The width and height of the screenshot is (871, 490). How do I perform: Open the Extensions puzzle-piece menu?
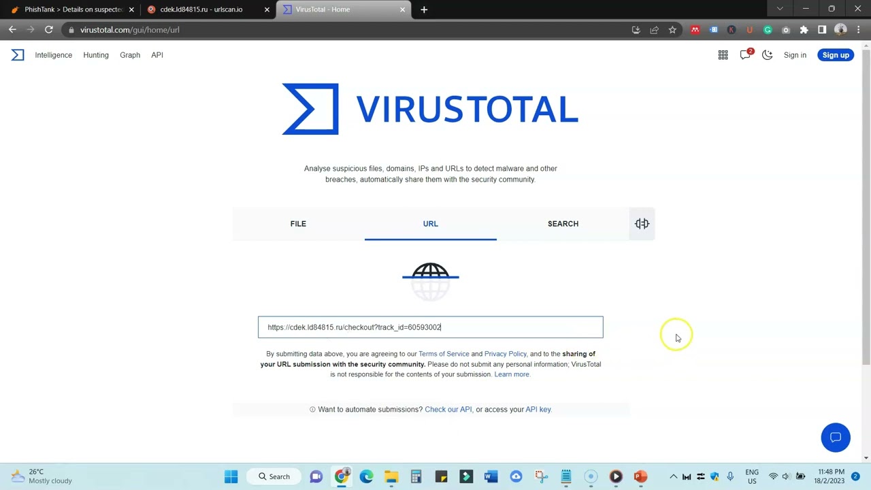[804, 30]
